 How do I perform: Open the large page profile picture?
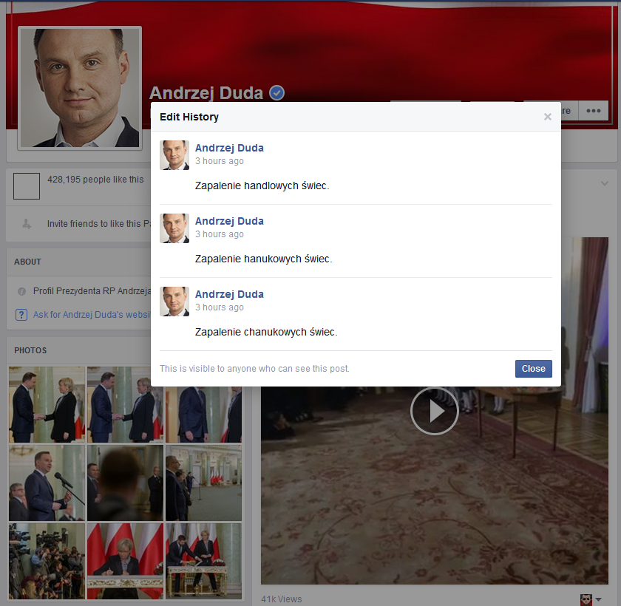click(x=80, y=88)
